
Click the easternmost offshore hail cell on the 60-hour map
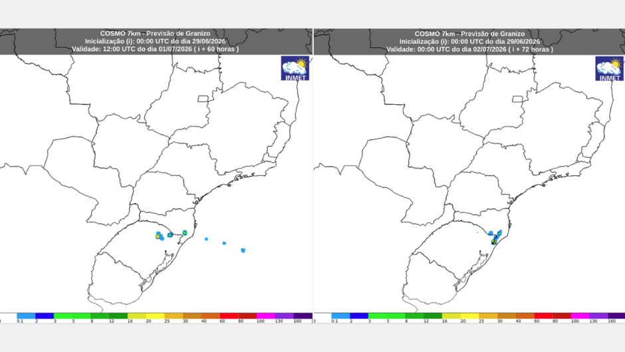[x=243, y=250]
